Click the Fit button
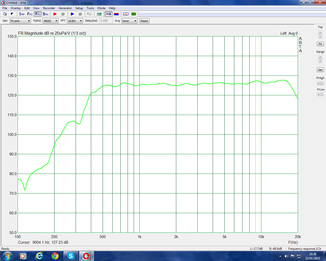The image size is (326, 261). click(x=320, y=44)
